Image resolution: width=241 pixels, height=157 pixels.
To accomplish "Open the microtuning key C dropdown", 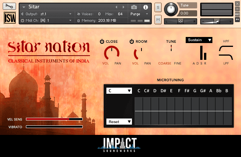I will tap(119, 91).
